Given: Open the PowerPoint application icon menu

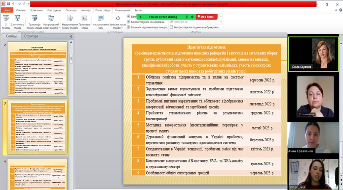Looking at the screenshot, I should [3, 4].
